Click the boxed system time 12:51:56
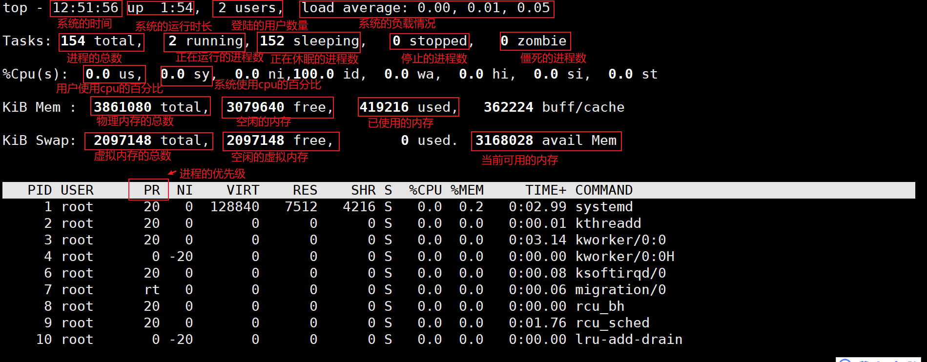Viewport: 927px width, 362px height. click(85, 8)
